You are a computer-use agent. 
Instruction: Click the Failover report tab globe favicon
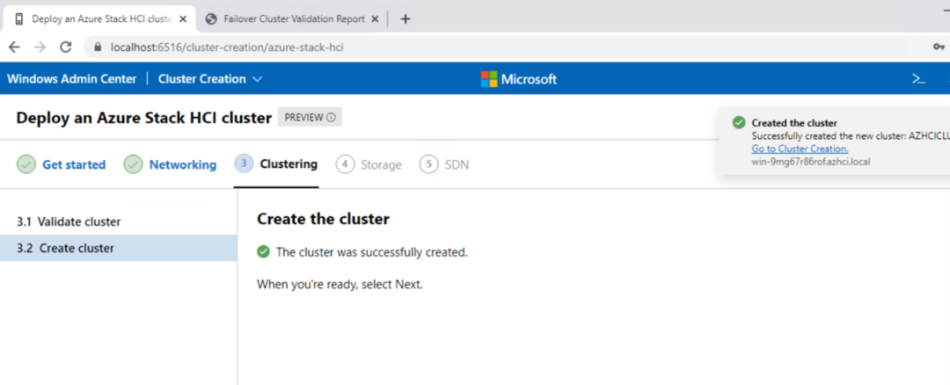point(211,18)
